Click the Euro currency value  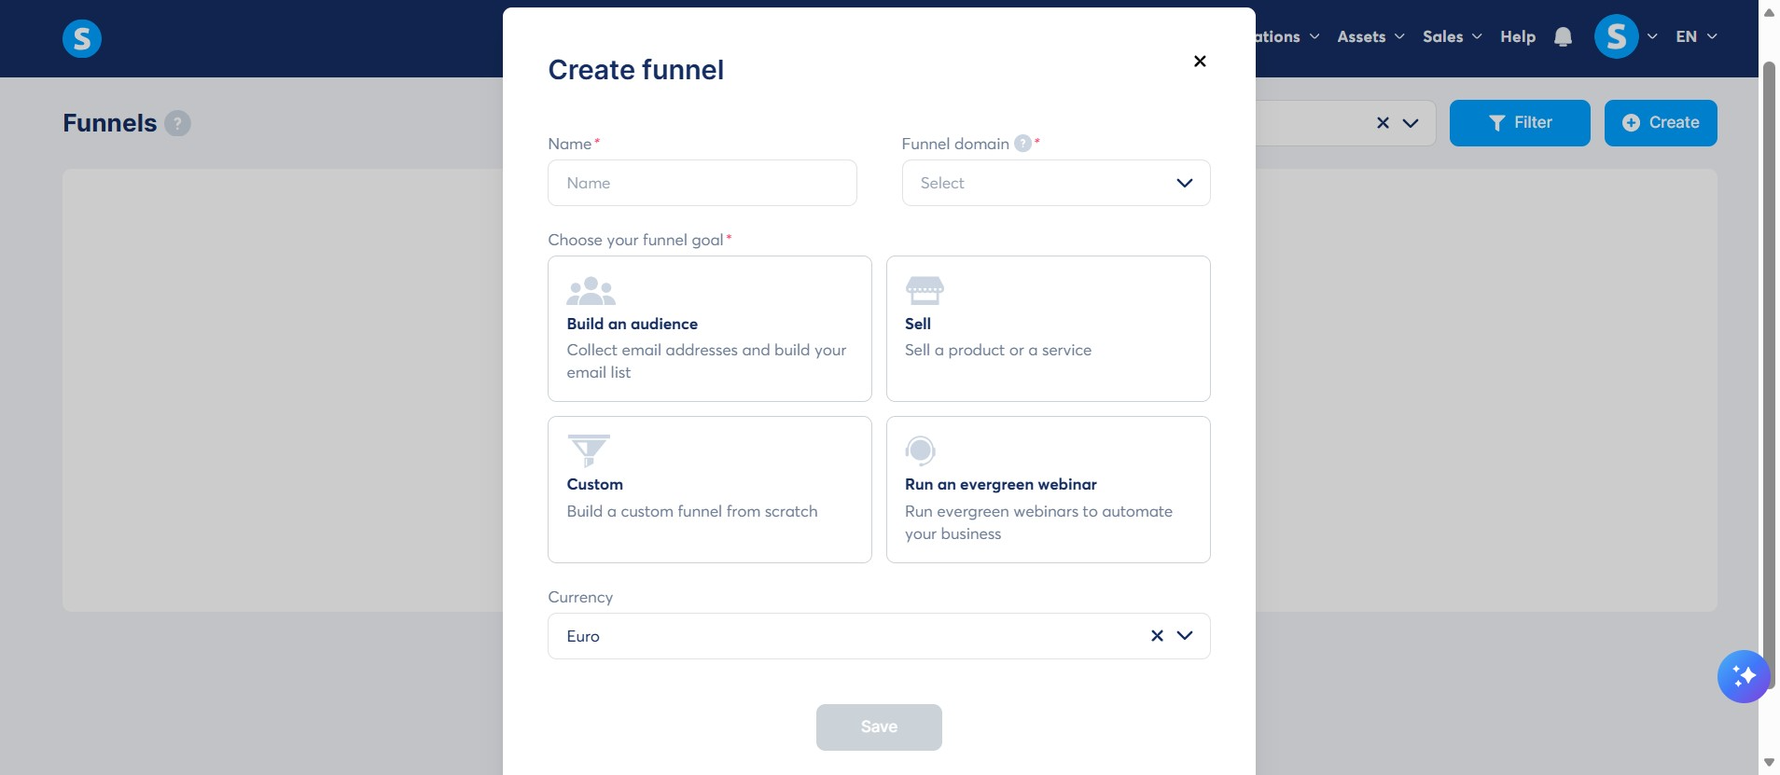(x=583, y=636)
